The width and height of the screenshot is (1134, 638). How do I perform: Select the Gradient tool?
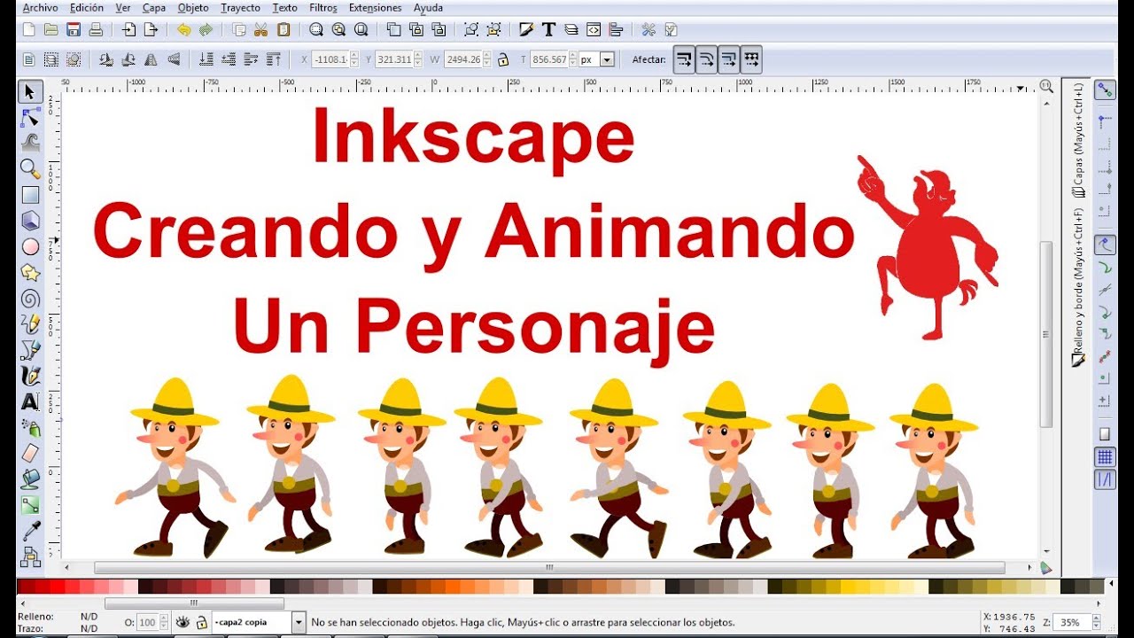pyautogui.click(x=30, y=505)
